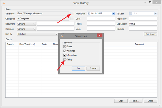Sort by Document column header
This screenshot has width=162, height=108.
[145, 44]
